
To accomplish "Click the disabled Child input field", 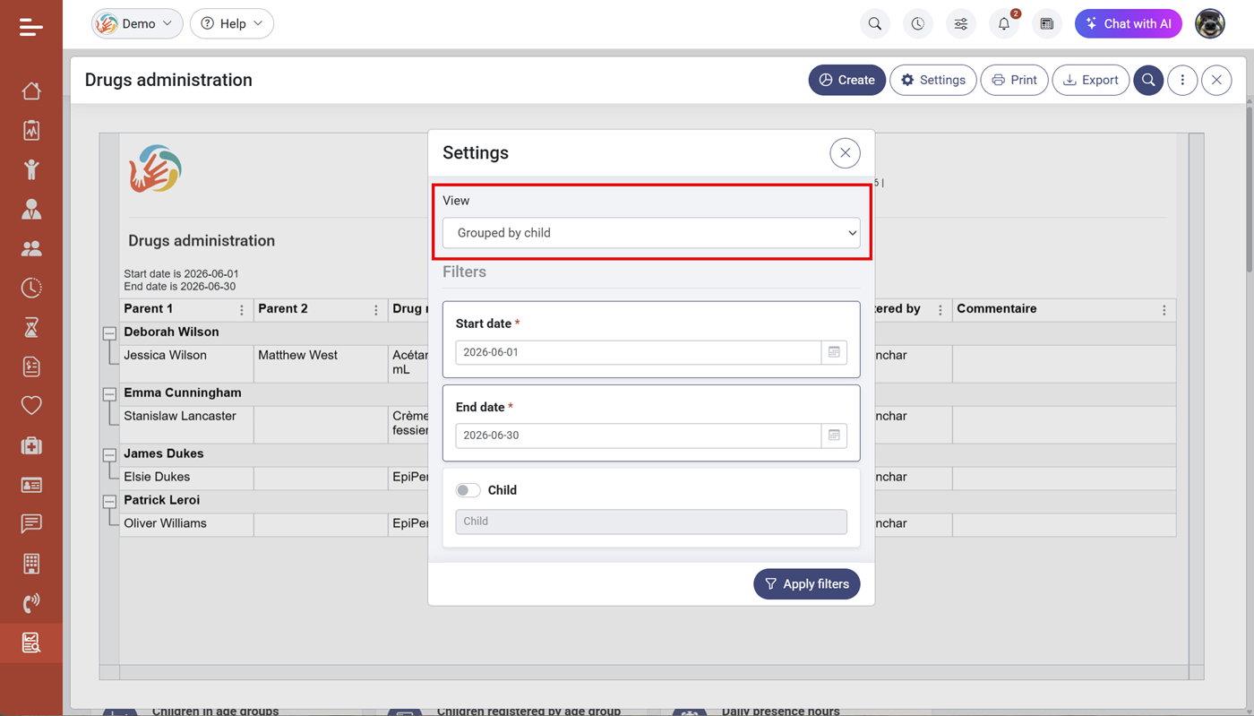I will click(651, 522).
